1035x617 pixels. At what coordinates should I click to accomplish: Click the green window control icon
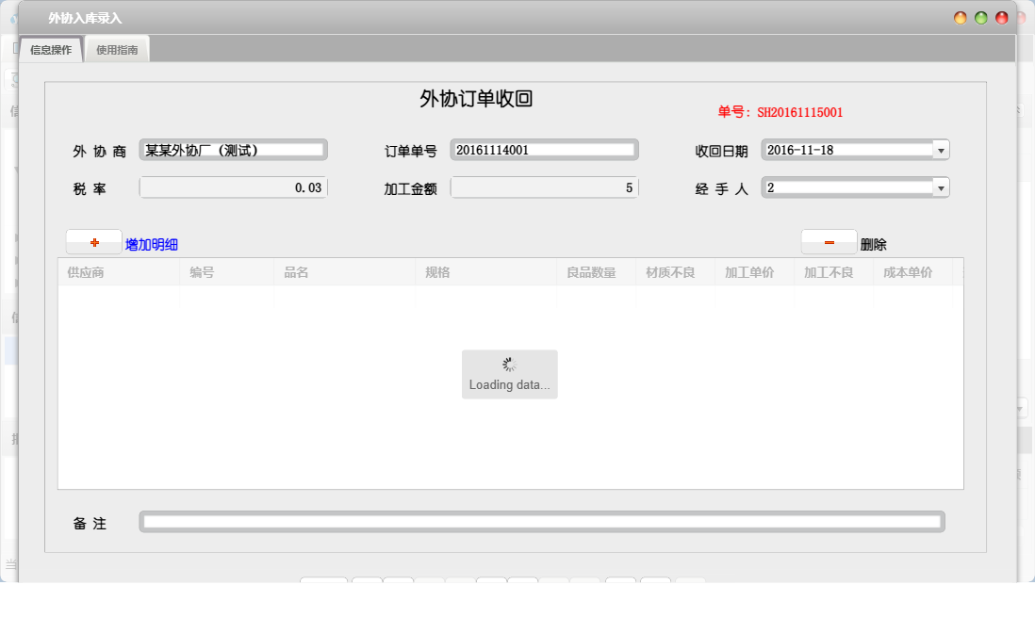pyautogui.click(x=981, y=17)
